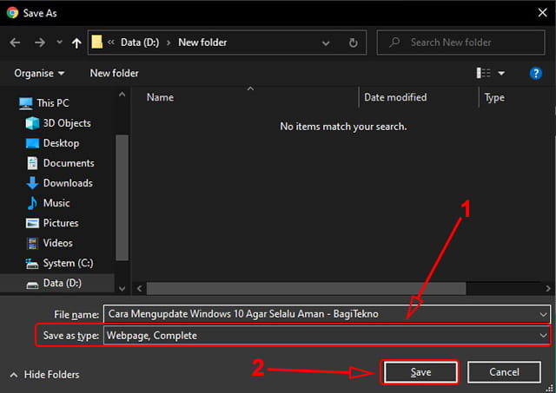
Task: Go forward with the right arrow
Action: [x=40, y=43]
